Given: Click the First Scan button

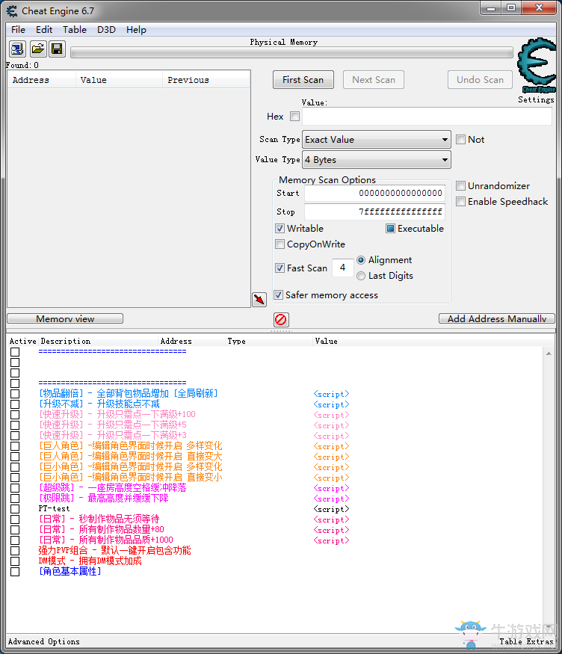Looking at the screenshot, I should [303, 80].
